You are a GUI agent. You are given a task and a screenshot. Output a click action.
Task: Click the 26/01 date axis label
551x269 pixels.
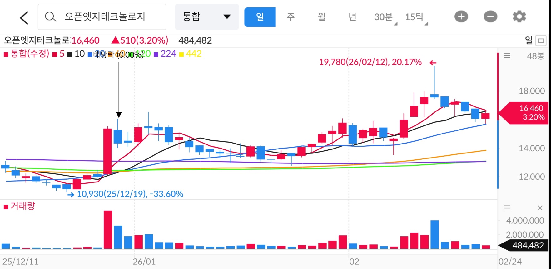point(144,262)
